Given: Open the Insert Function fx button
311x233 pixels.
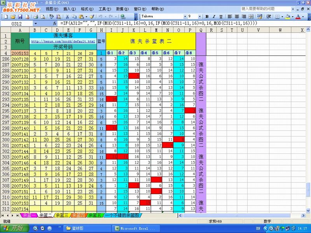Looking at the screenshot, I should pos(55,24).
